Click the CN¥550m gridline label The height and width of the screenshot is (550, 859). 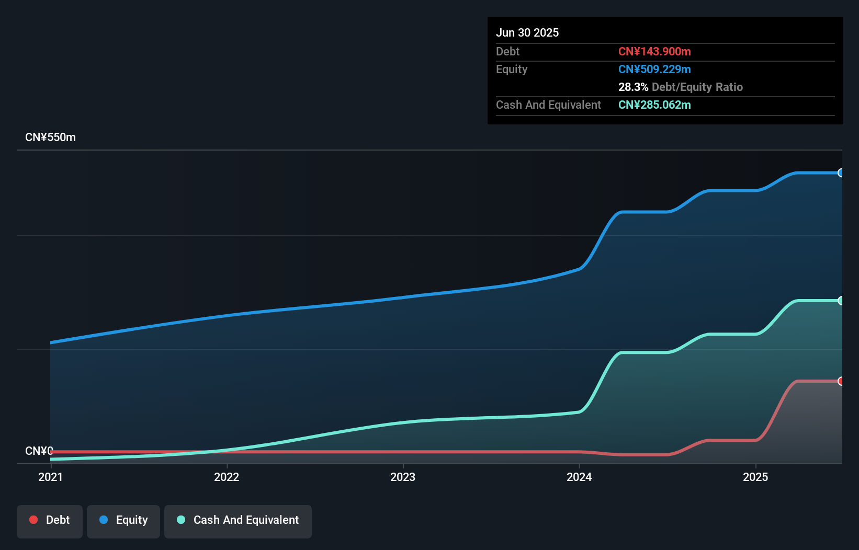[x=51, y=137]
